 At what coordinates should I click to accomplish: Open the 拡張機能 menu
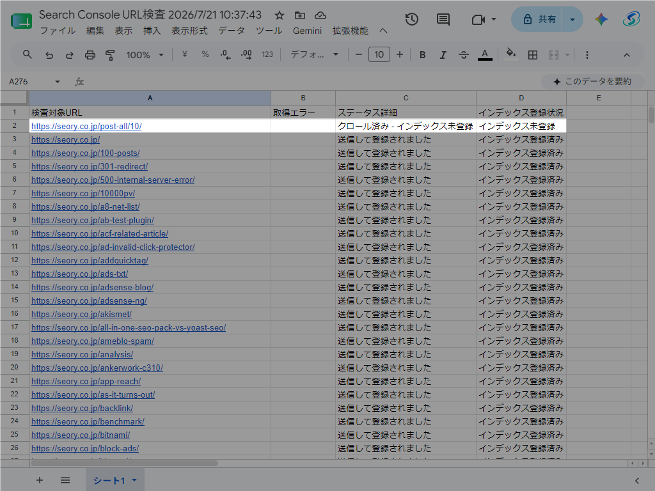[351, 31]
